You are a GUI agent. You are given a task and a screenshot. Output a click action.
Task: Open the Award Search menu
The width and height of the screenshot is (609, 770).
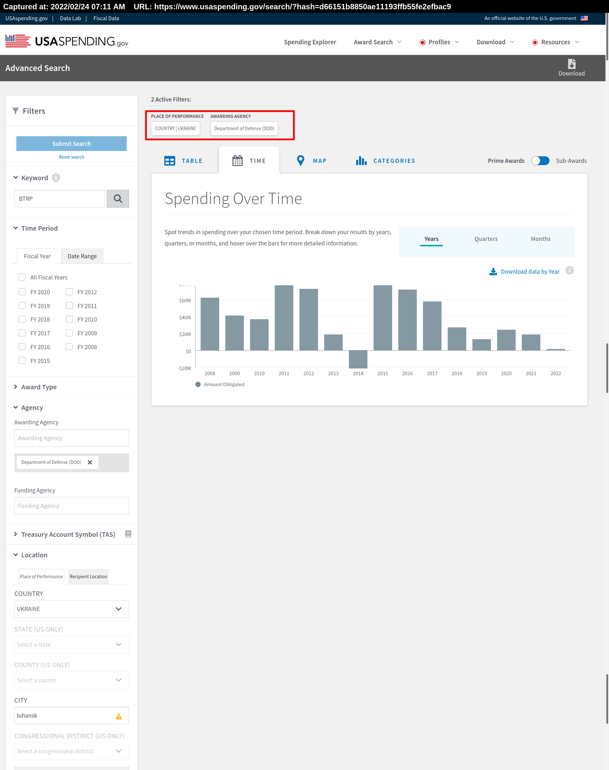click(x=378, y=42)
